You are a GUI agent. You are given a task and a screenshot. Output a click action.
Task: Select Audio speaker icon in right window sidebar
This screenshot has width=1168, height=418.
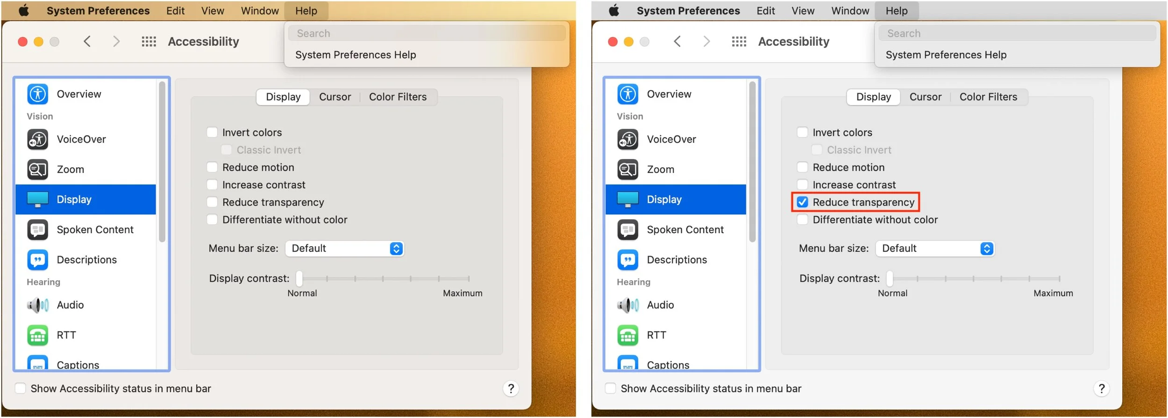click(x=627, y=305)
